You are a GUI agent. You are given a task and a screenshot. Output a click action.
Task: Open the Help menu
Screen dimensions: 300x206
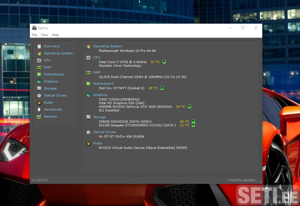pyautogui.click(x=55, y=35)
